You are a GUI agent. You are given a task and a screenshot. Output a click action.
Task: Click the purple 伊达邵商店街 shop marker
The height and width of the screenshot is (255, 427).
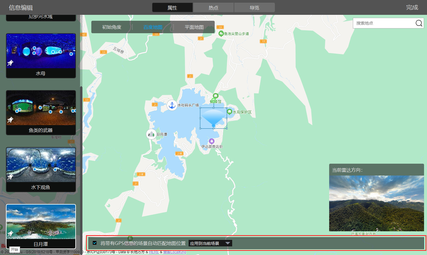pos(211,141)
